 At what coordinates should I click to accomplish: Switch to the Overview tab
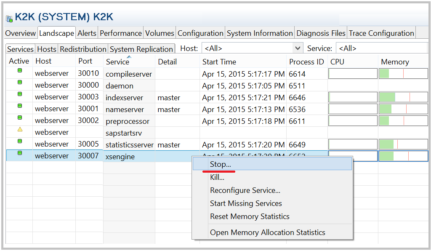[21, 33]
